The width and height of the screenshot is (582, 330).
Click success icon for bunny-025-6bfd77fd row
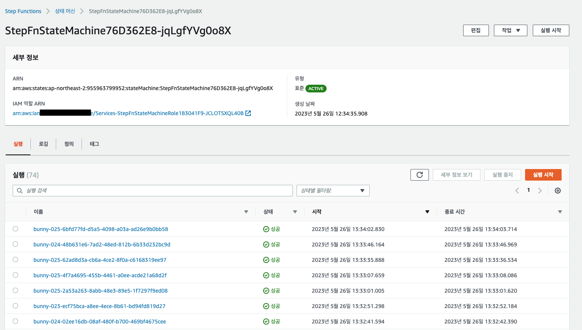point(266,229)
